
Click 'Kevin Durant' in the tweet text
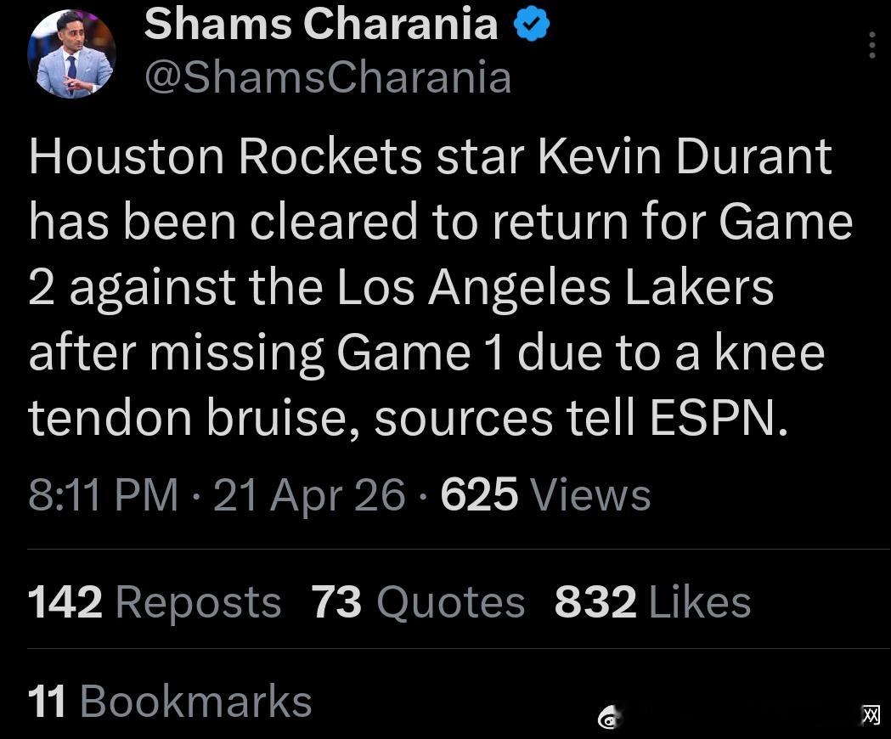(685, 156)
